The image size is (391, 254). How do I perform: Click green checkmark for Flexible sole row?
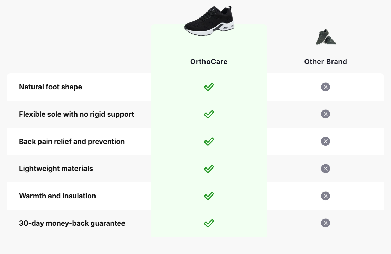click(209, 114)
